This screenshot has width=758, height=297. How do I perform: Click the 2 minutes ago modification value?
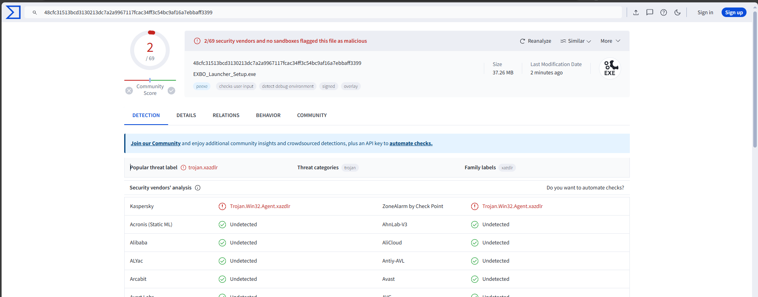tap(546, 73)
